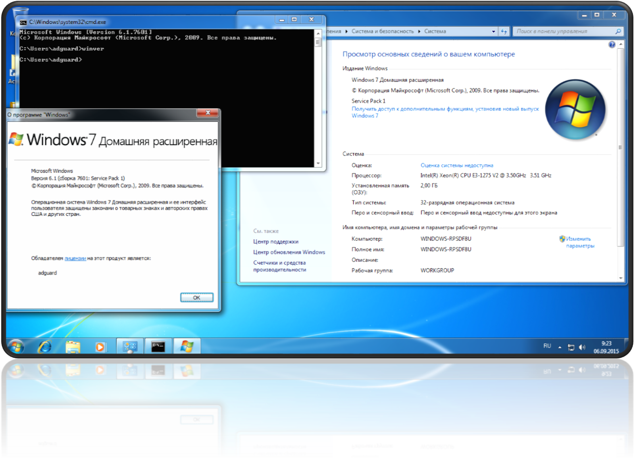Select 'Система и безопасность' breadcrumb
Image resolution: width=635 pixels, height=458 pixels.
pos(382,31)
